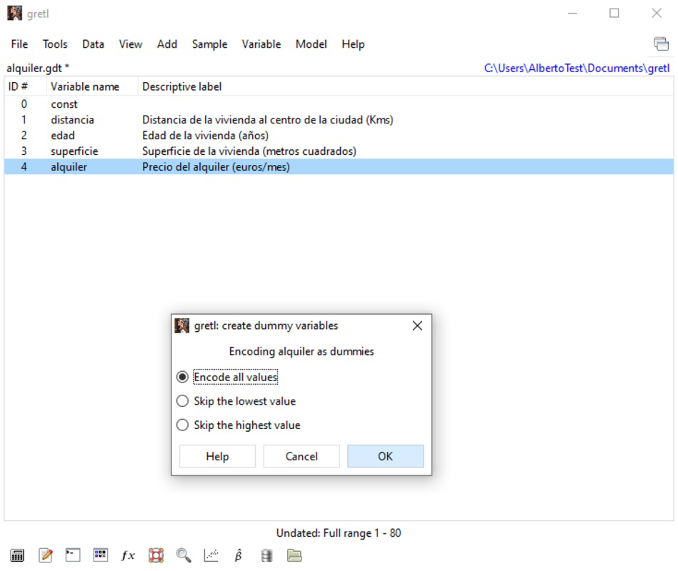Open the File menu

(19, 44)
